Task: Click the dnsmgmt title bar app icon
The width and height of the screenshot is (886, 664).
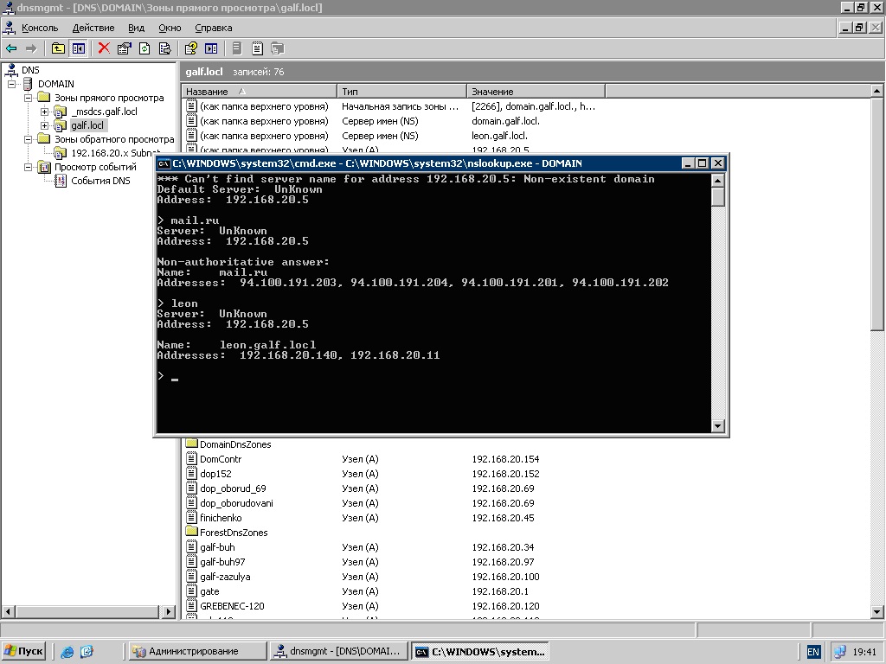Action: coord(8,7)
